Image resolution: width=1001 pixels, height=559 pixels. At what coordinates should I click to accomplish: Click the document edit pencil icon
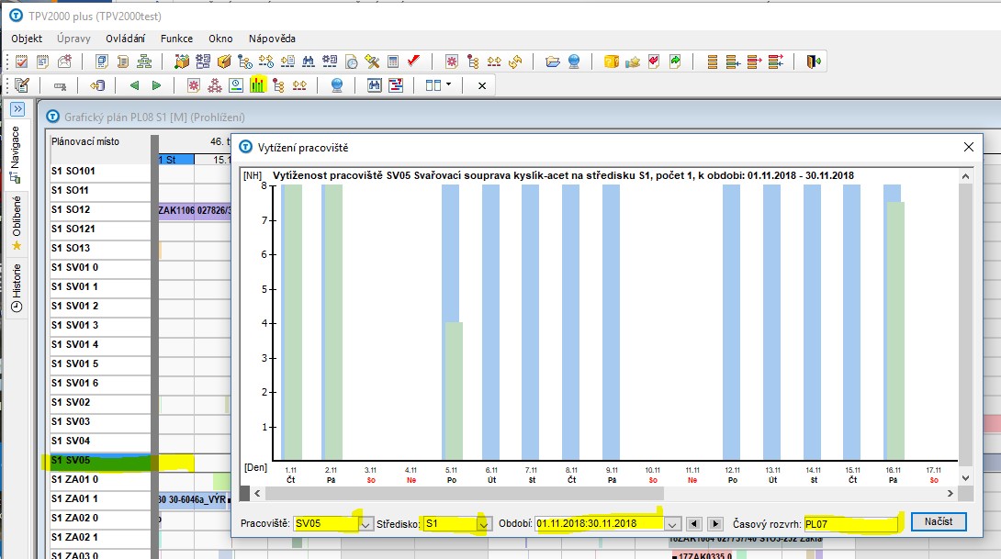22,85
